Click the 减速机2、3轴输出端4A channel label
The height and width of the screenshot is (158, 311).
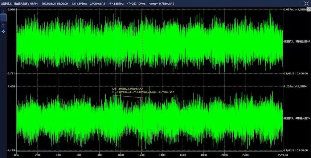[297, 41]
